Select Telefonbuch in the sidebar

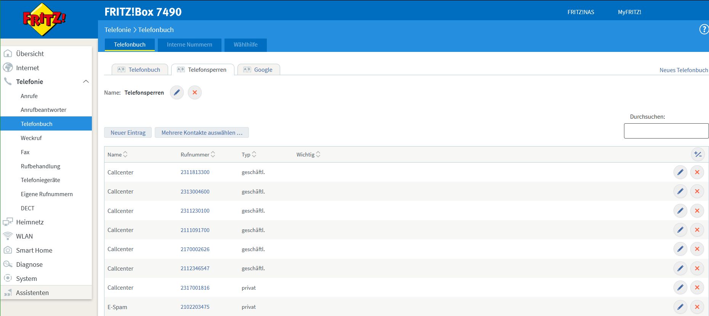(46, 124)
